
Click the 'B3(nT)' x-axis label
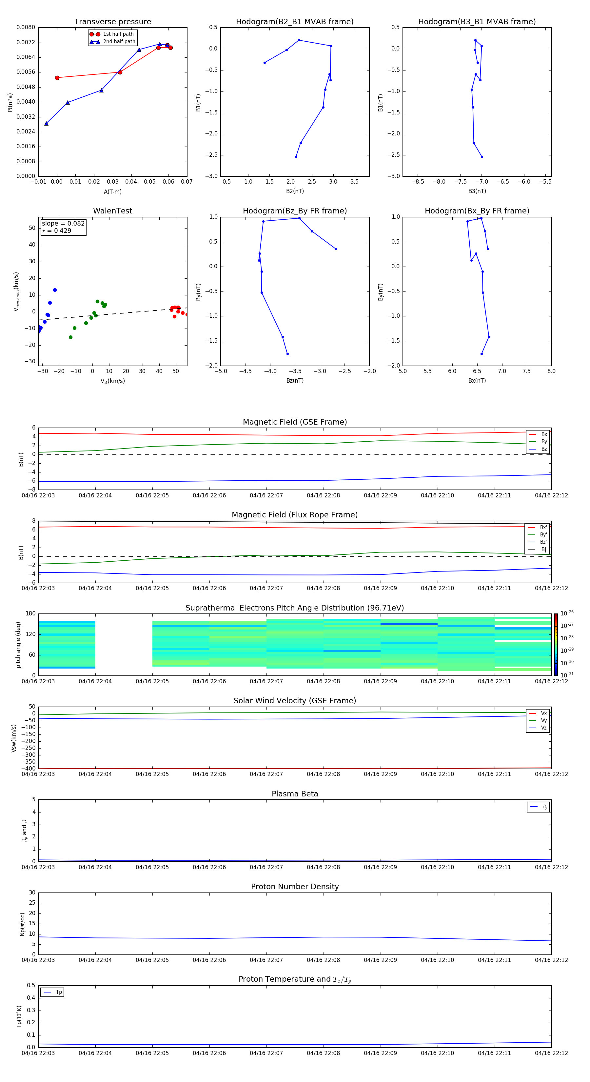pyautogui.click(x=477, y=191)
